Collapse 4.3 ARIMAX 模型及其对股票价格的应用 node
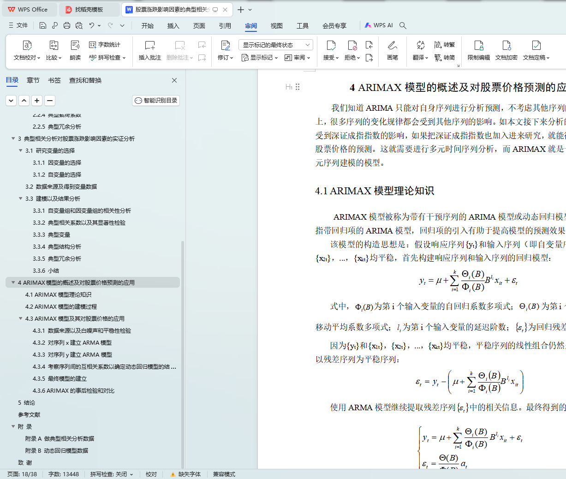 pyautogui.click(x=20, y=318)
